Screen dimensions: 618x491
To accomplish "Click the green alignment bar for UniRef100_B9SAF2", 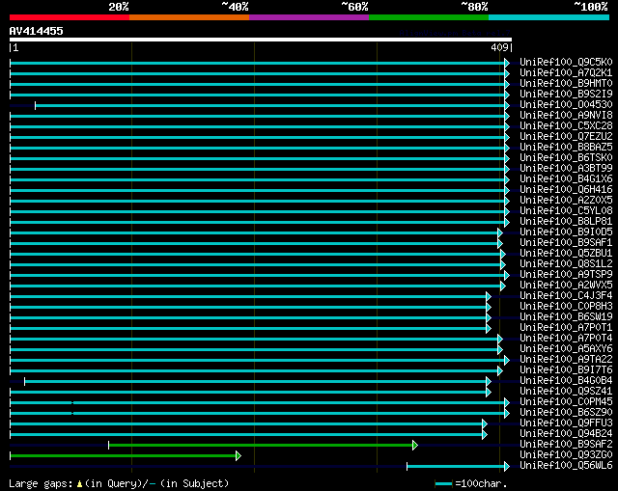I will 261,446.
